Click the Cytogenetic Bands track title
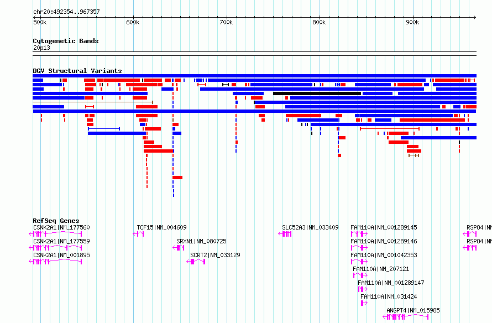Screen dimensions: 492x323 pyautogui.click(x=66, y=41)
